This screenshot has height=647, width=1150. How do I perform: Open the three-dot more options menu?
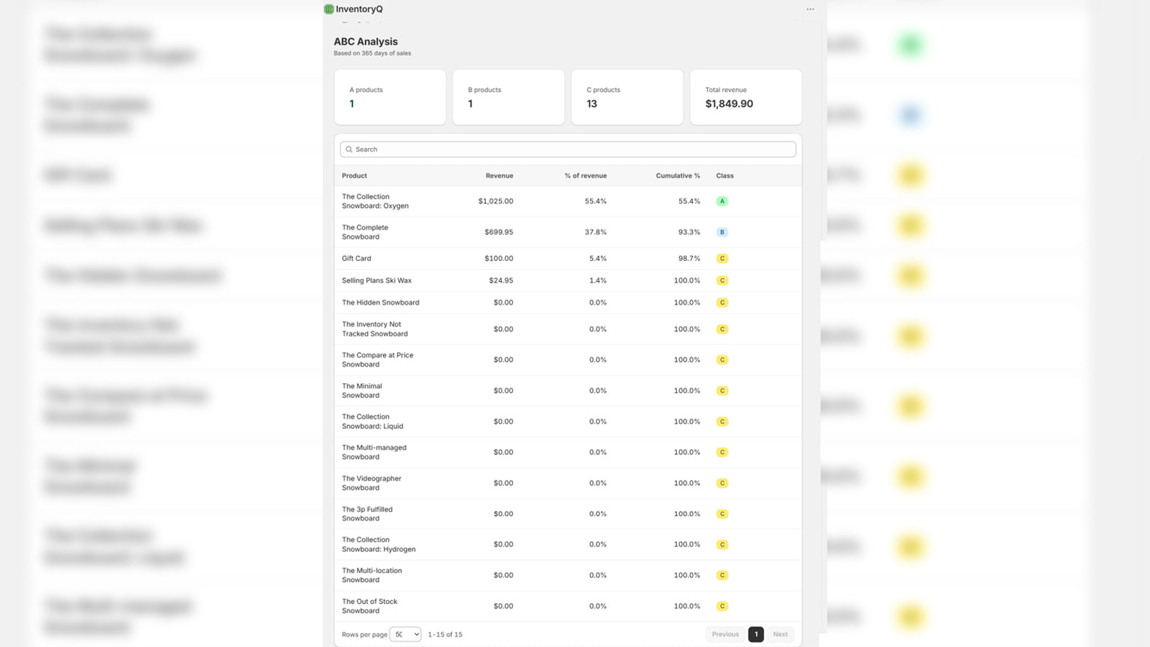pyautogui.click(x=810, y=9)
